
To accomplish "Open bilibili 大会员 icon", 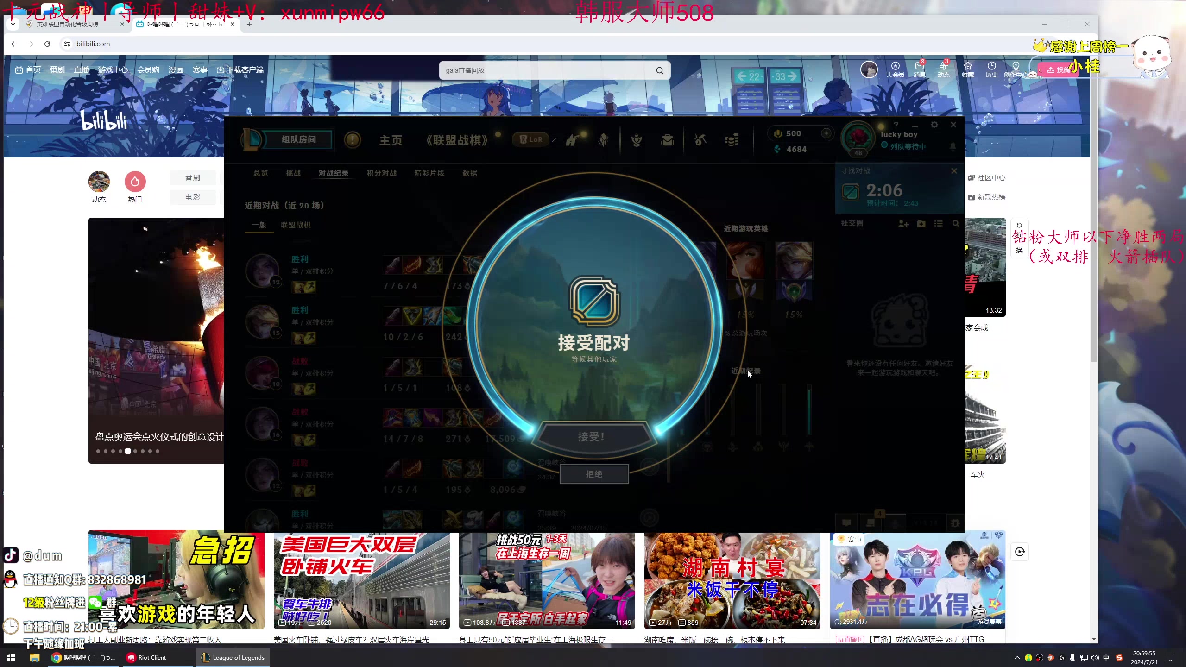I will pos(895,69).
